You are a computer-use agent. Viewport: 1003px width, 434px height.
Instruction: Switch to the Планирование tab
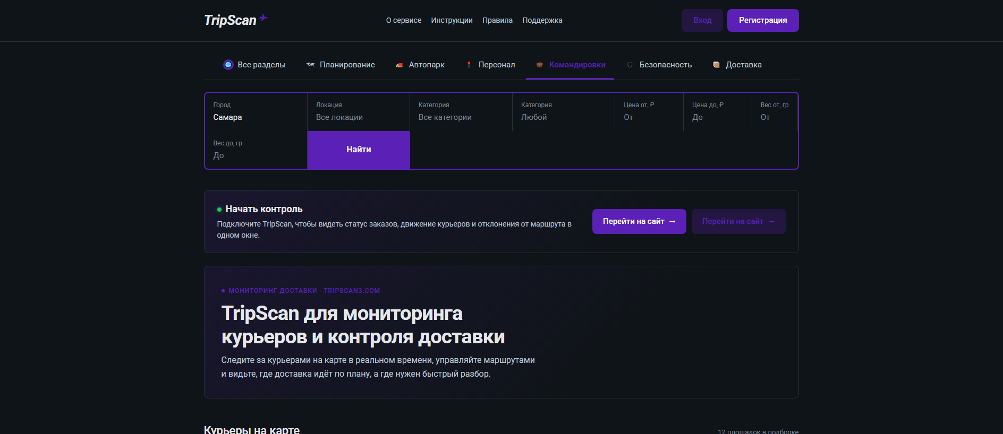pos(341,65)
